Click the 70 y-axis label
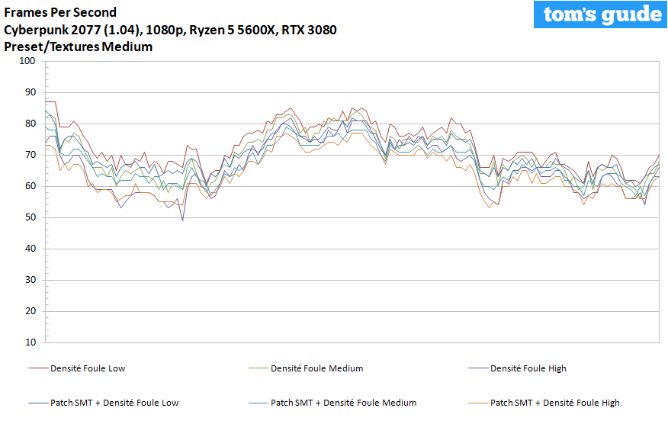Viewport: 668px width, 421px height. [31, 155]
